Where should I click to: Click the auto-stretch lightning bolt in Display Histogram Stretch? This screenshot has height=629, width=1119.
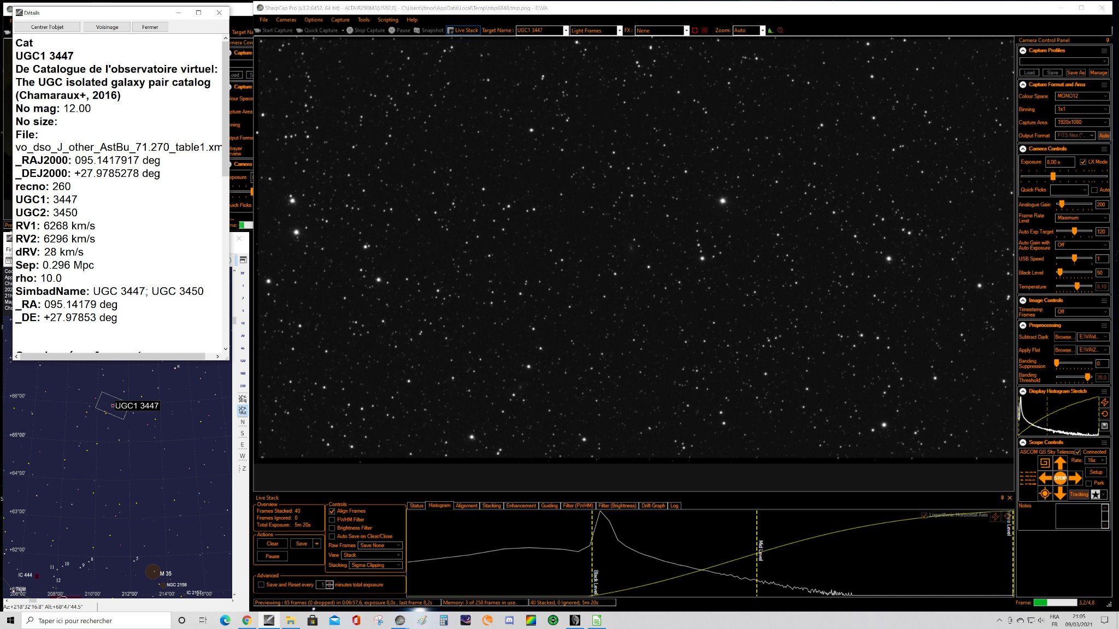[x=1104, y=402]
